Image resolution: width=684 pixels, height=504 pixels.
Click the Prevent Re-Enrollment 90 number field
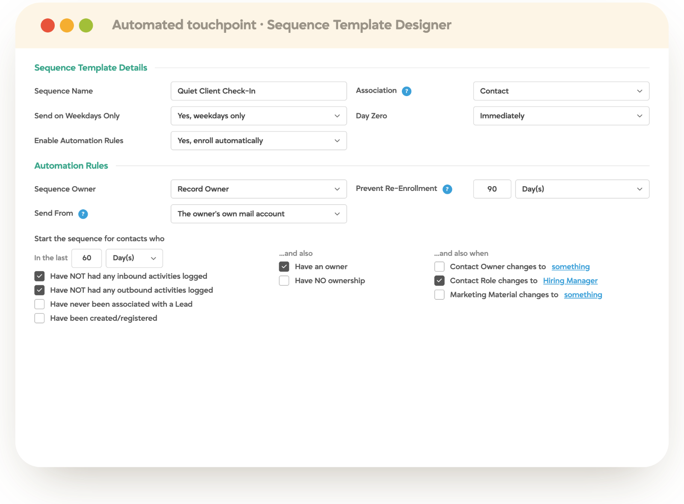click(x=492, y=189)
